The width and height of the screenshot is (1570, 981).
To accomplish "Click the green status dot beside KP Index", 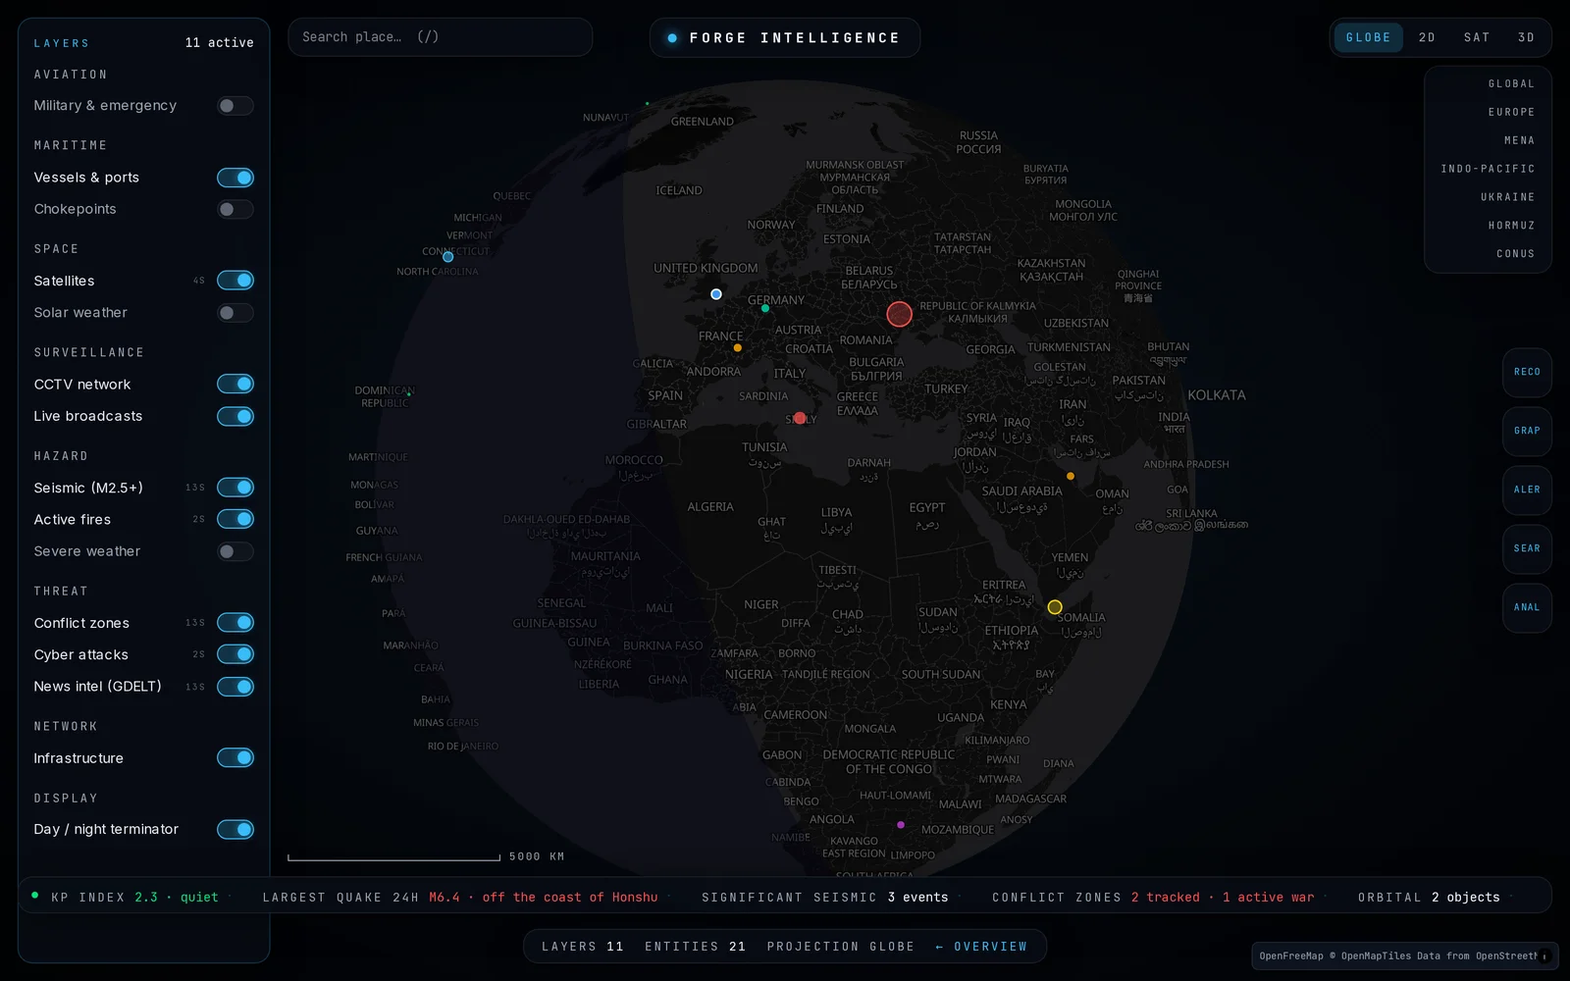I will pyautogui.click(x=35, y=896).
